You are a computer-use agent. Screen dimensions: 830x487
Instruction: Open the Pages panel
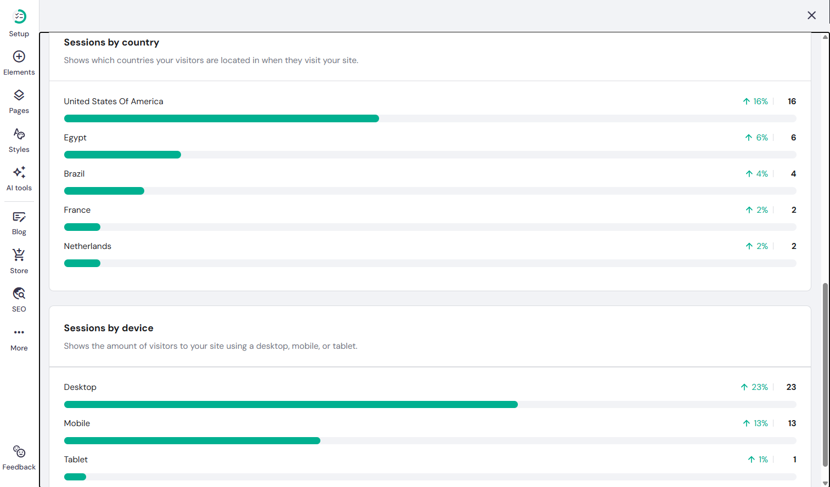[x=19, y=95]
